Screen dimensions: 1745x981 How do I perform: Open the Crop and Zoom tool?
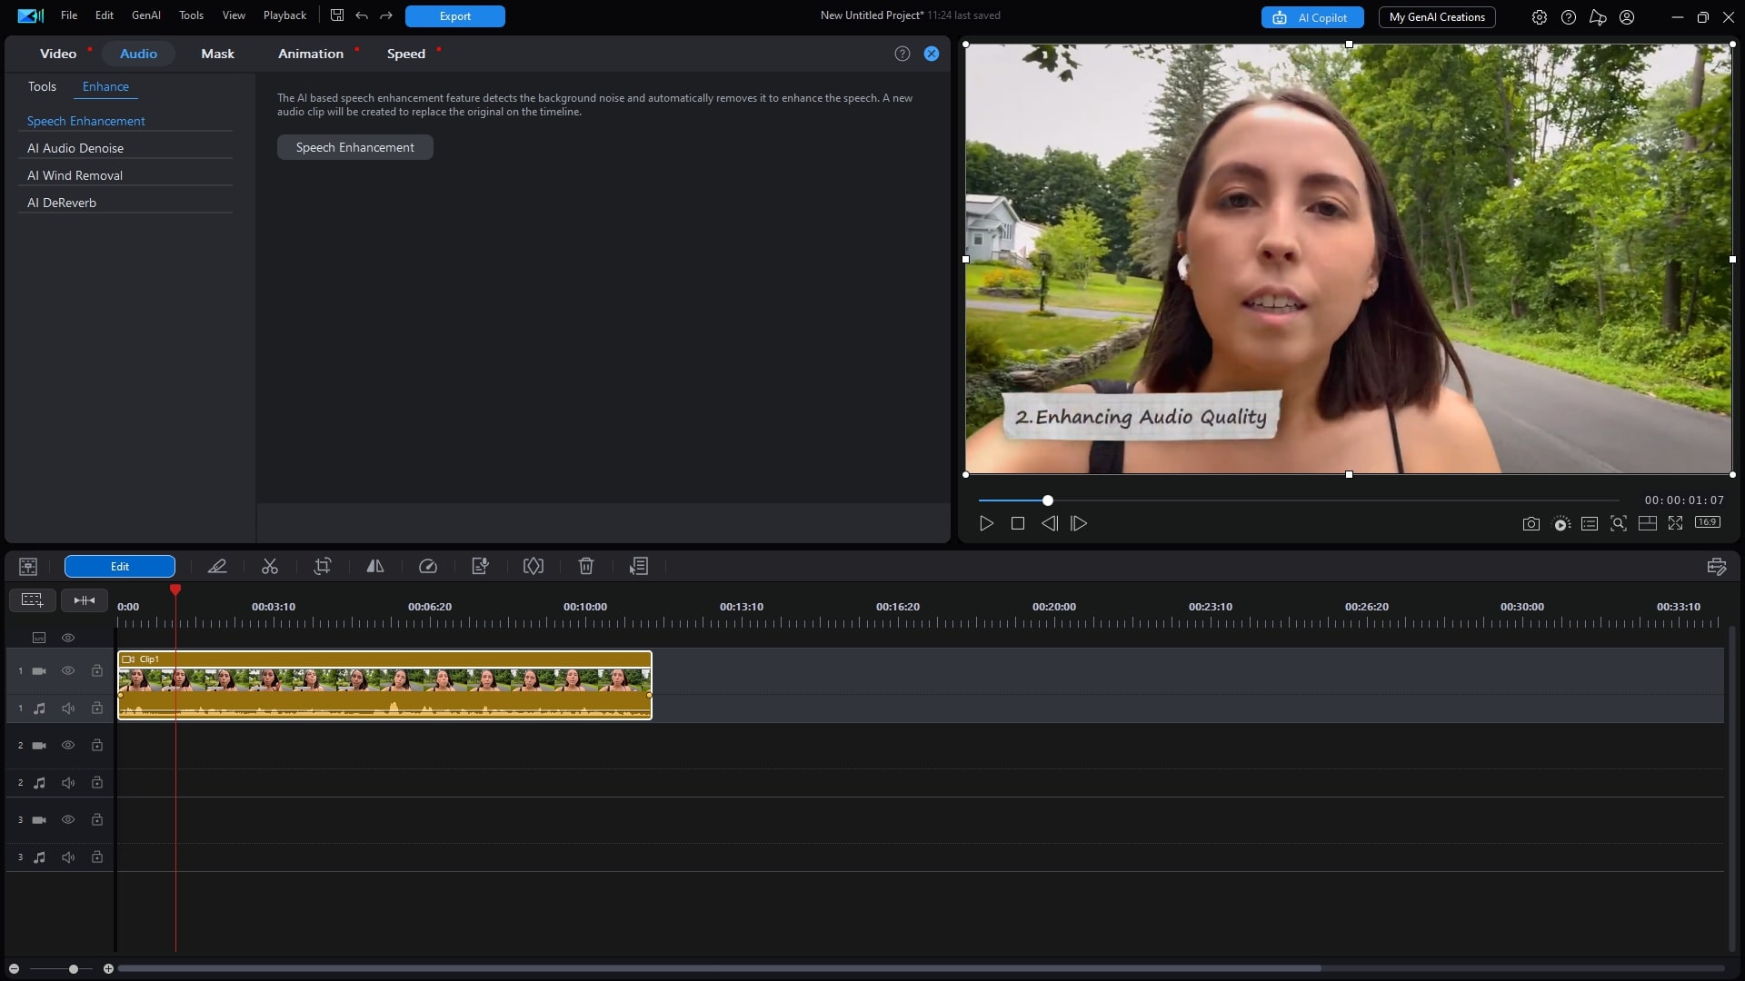pos(323,566)
